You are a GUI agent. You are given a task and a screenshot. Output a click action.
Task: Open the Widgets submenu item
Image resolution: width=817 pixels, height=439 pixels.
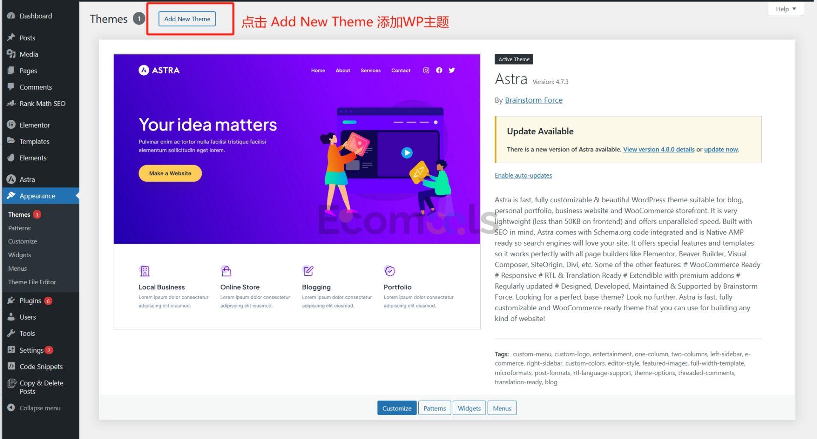[20, 255]
